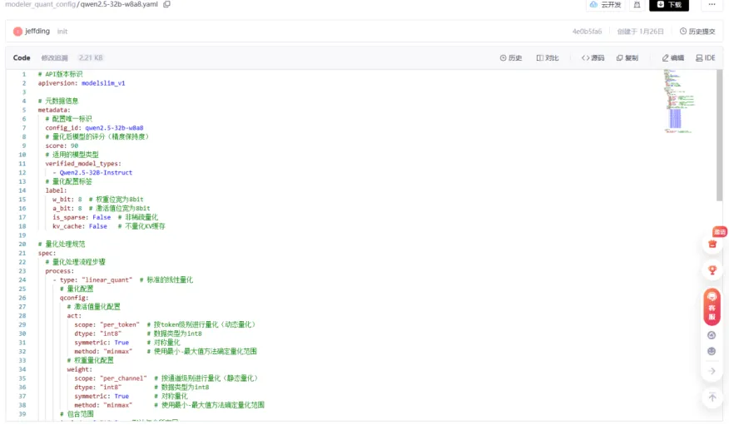Click the circular refresh-style sidebar icon
The height and width of the screenshot is (425, 729).
pos(712,335)
